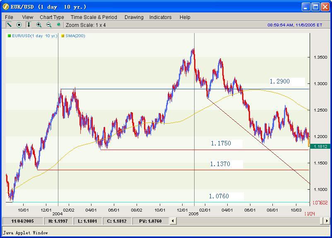
Task: Open the Chart Type menu
Action: pos(52,17)
